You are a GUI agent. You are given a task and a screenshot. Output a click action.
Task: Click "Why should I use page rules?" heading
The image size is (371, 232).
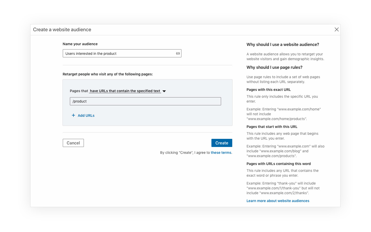(274, 67)
